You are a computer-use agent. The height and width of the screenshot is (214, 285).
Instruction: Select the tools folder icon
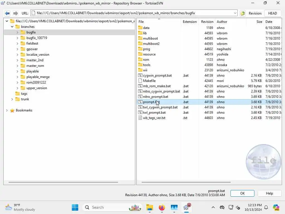140,65
